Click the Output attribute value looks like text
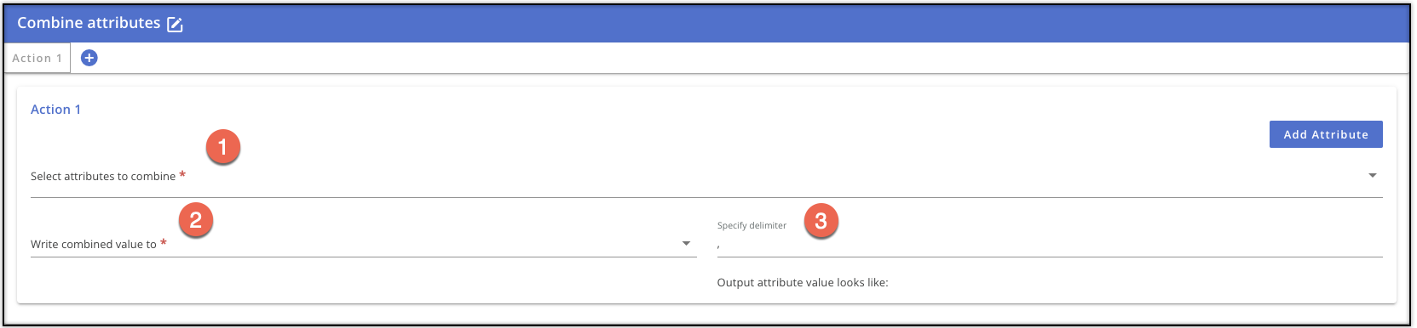Viewport: 1417px width, 328px height. pos(803,282)
